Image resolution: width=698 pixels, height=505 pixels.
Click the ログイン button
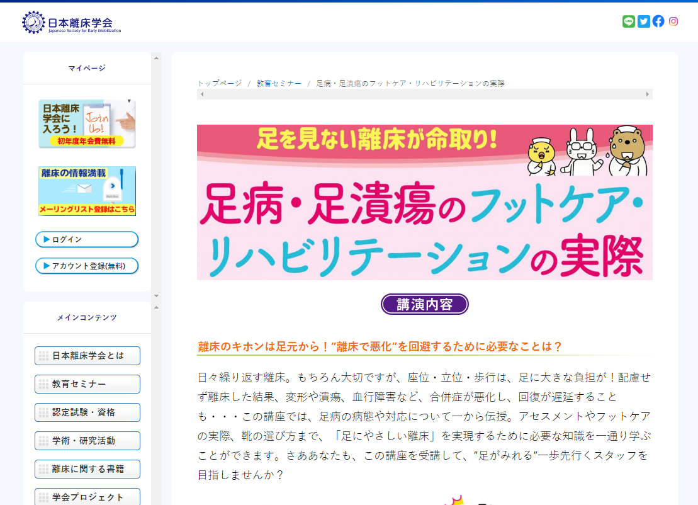pyautogui.click(x=87, y=239)
